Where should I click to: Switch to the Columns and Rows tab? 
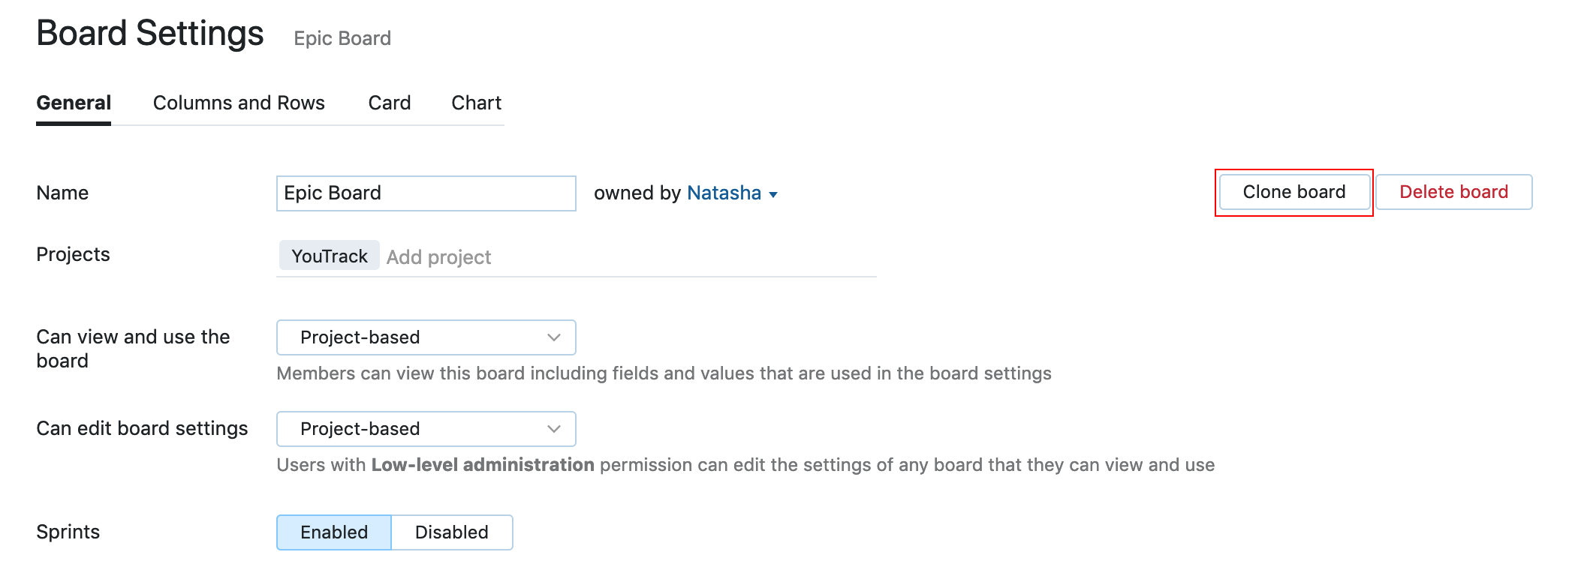click(239, 103)
